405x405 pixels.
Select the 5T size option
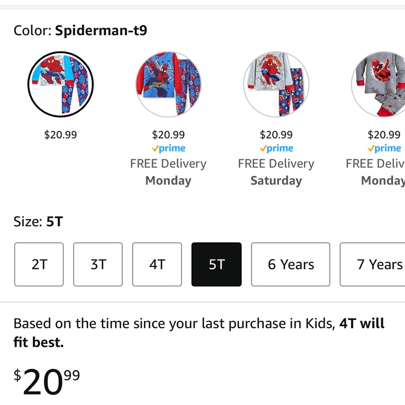(216, 264)
